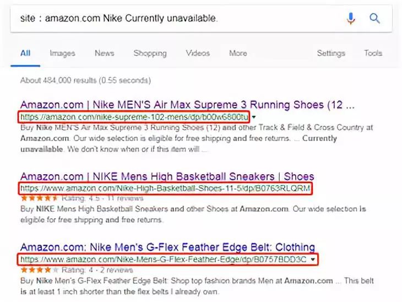Open NIKE Mens High Basketball Sneakers result
The width and height of the screenshot is (402, 302).
167,176
